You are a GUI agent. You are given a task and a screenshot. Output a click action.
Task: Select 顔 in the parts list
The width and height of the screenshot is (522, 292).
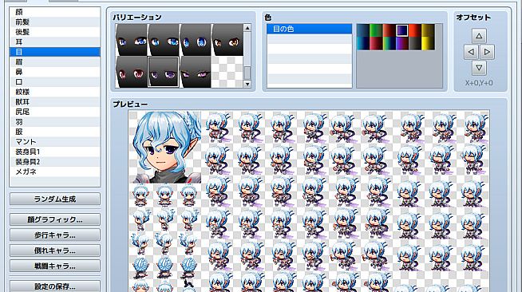(55, 12)
